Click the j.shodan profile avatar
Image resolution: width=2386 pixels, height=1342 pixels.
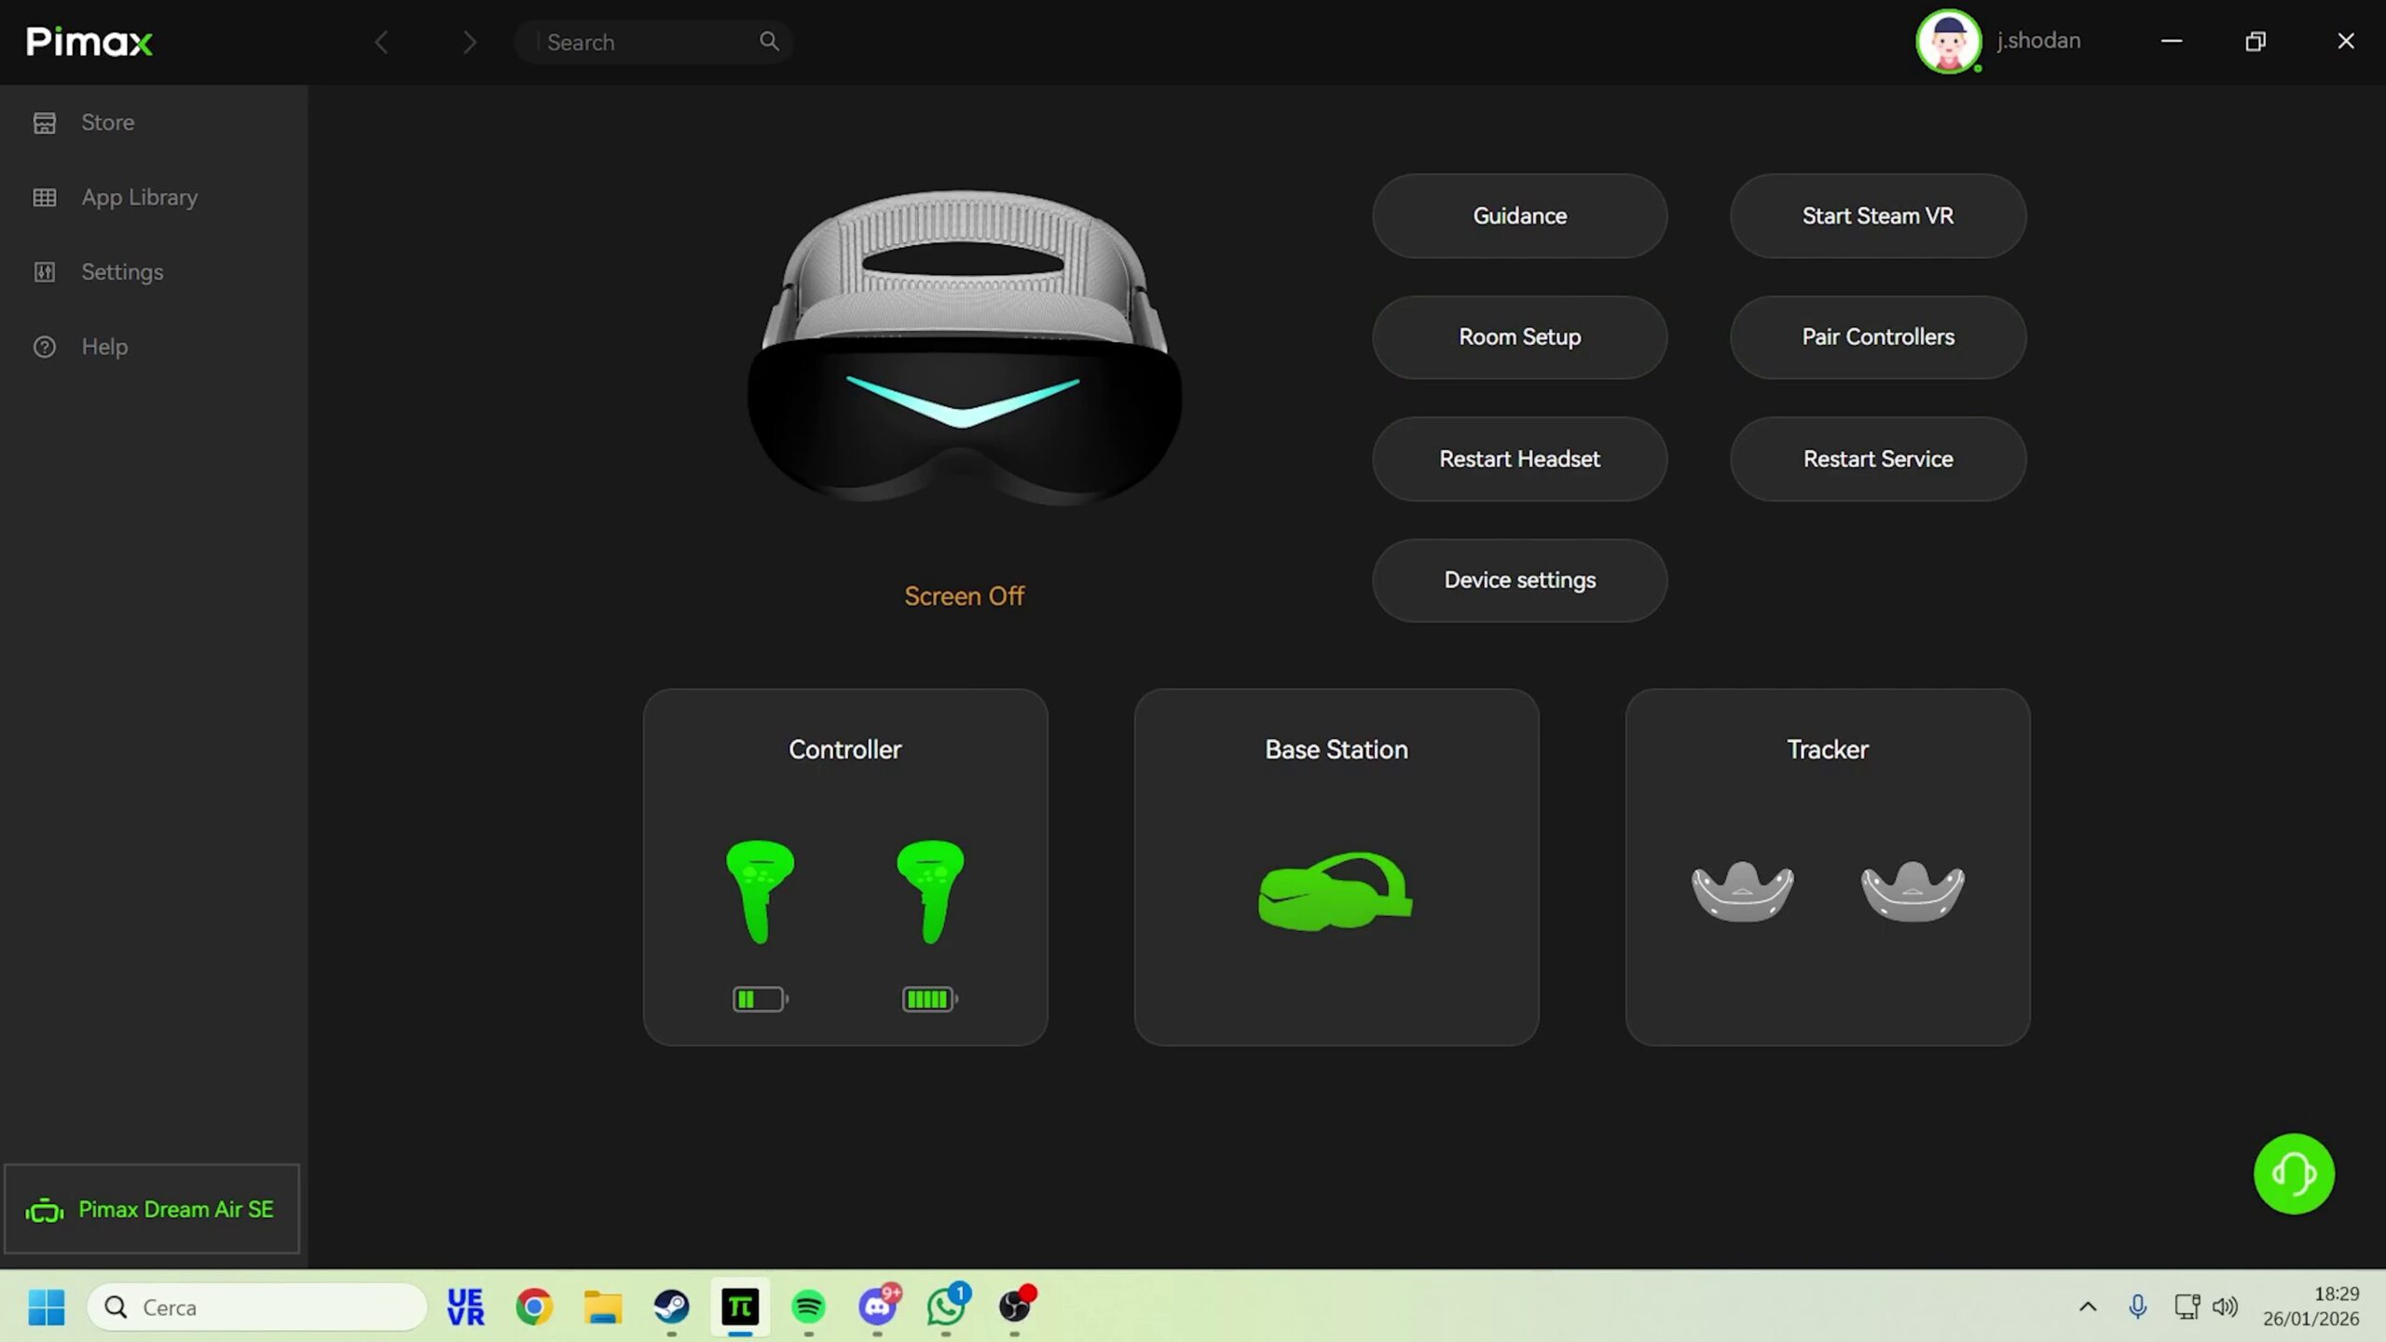coord(1948,41)
